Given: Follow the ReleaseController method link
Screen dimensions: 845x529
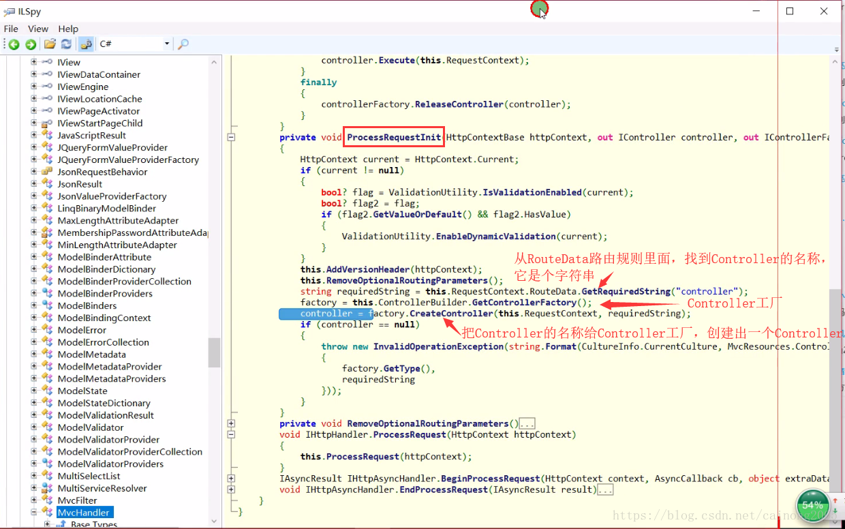Looking at the screenshot, I should (x=459, y=104).
